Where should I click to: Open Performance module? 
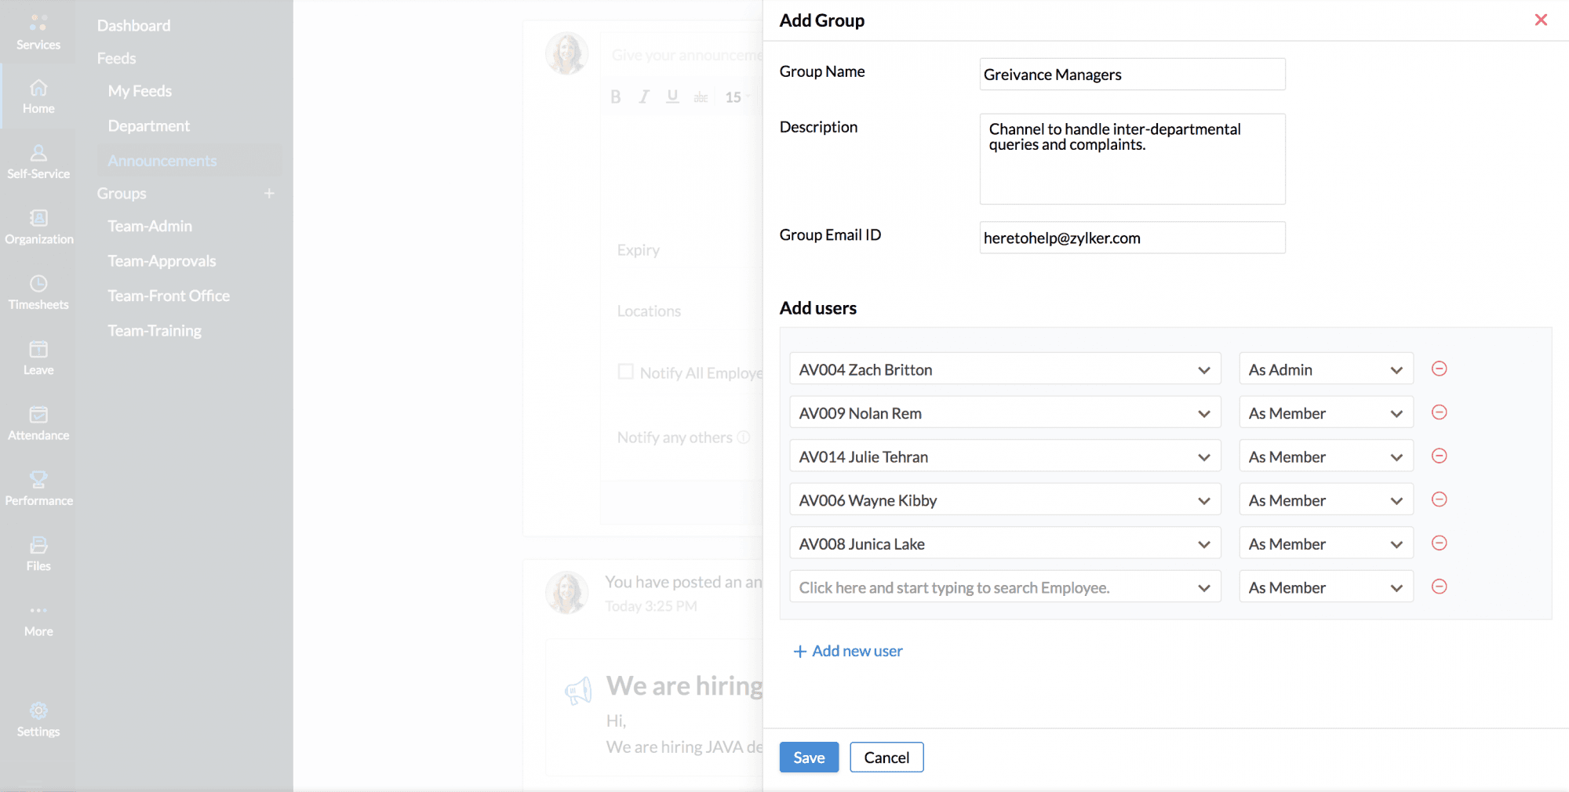(x=38, y=489)
